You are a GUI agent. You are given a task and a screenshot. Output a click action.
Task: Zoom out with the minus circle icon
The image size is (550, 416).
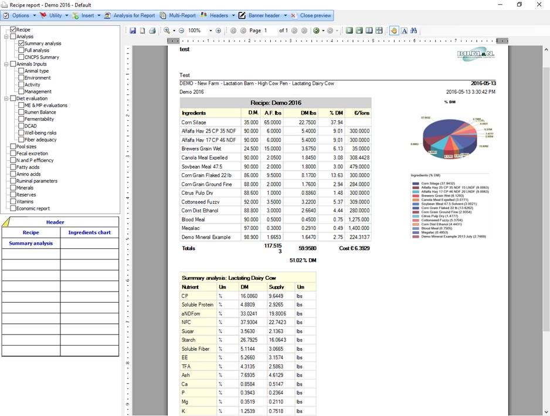[x=181, y=31]
